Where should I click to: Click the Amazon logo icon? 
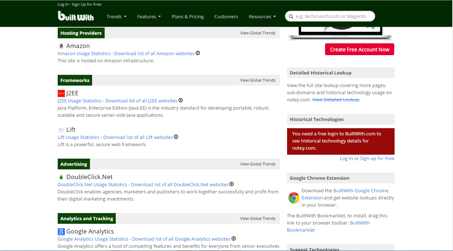click(61, 46)
